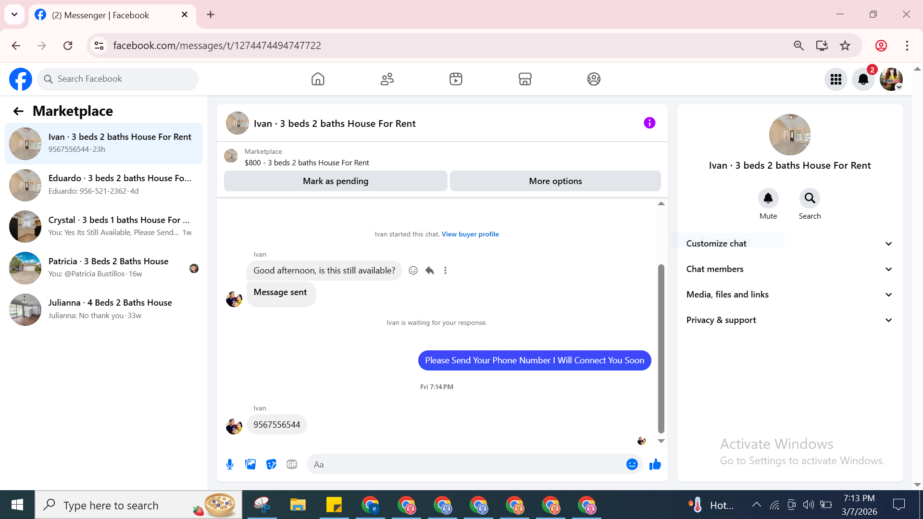Open the View buyer profile link
Viewport: 923px width, 519px height.
470,234
